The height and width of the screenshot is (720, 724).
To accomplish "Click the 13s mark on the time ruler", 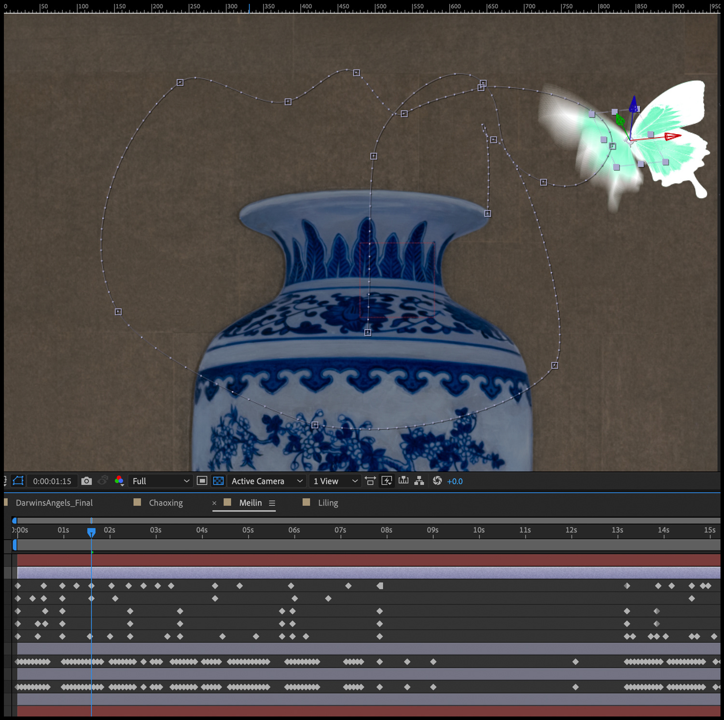I will coord(617,530).
